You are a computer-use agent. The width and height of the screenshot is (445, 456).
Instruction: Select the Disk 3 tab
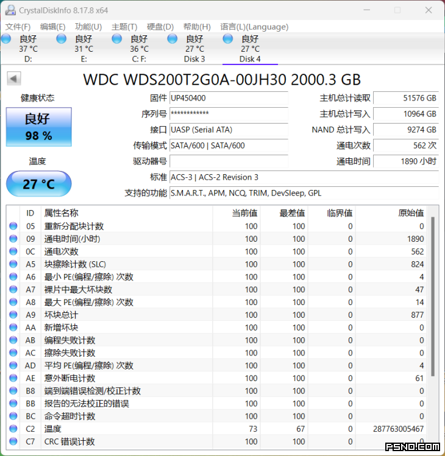click(x=194, y=49)
